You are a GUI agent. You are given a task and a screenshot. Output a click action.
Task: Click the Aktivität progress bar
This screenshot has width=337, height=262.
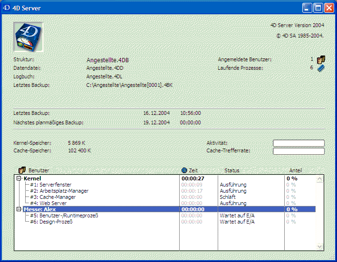(x=298, y=143)
